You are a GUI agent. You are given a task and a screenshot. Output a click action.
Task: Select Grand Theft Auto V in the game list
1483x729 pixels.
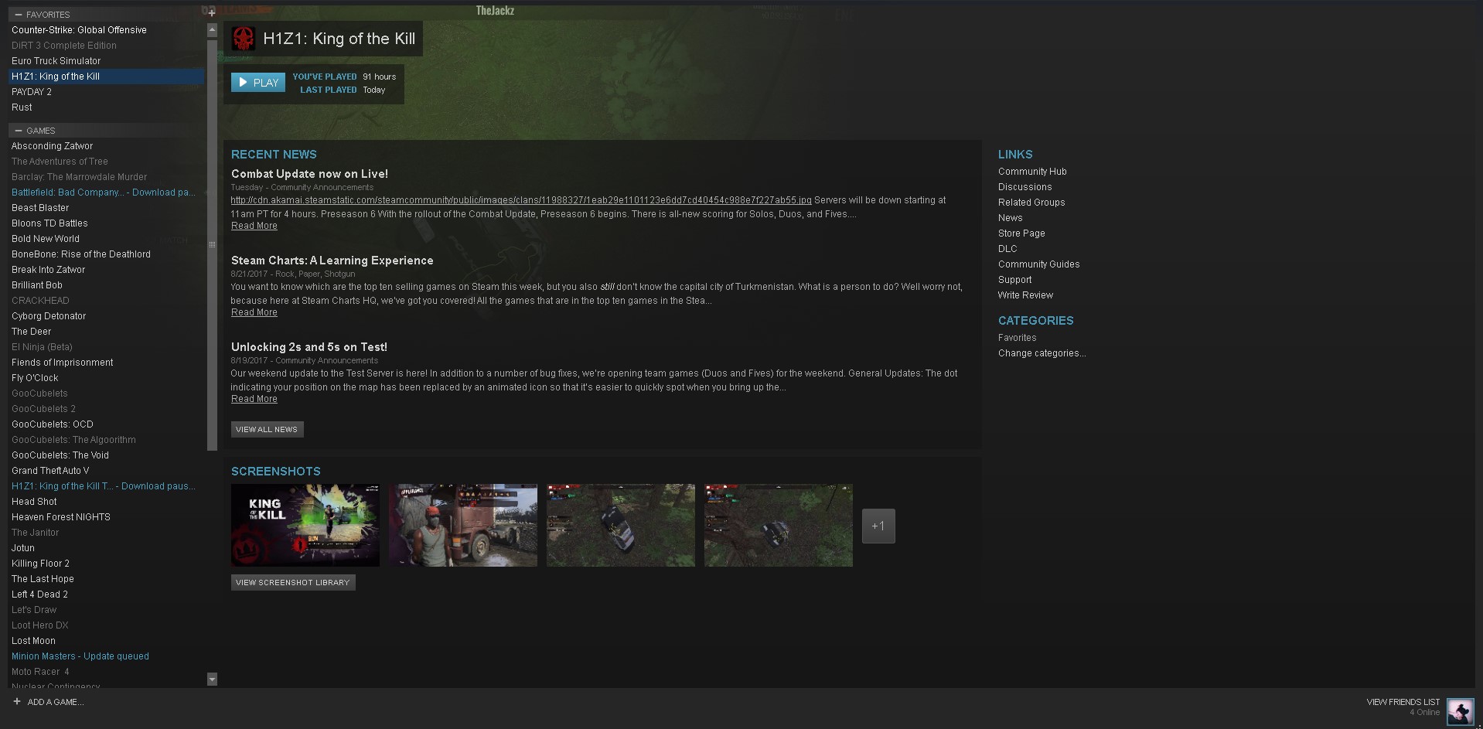(50, 471)
